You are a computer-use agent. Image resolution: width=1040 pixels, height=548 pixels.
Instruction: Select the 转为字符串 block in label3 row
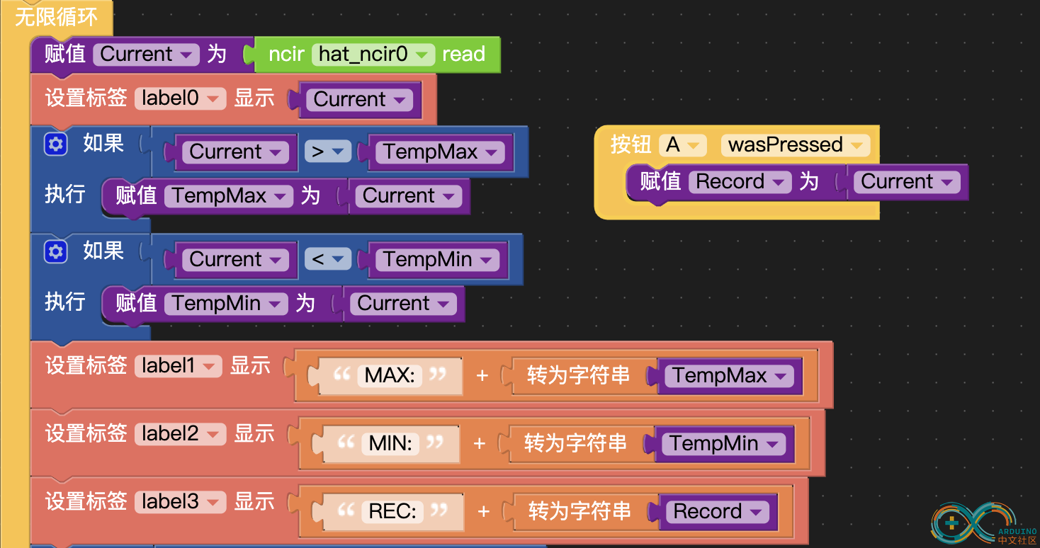[580, 512]
